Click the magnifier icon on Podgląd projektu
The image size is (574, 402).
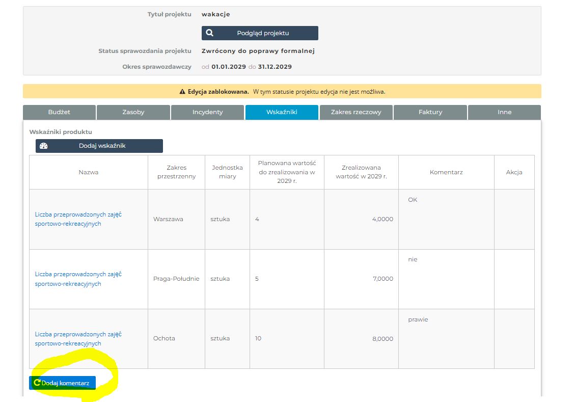coord(210,33)
